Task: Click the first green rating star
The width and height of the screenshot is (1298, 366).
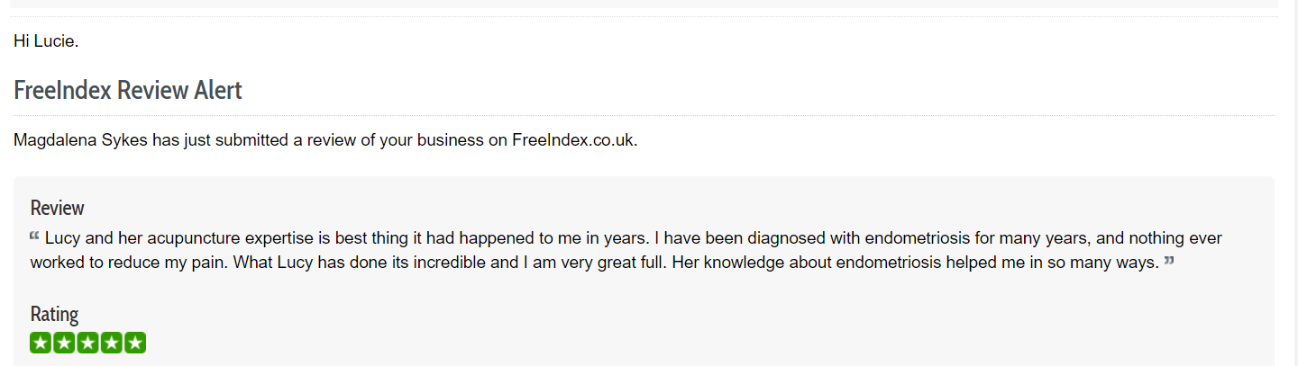Action: click(41, 343)
